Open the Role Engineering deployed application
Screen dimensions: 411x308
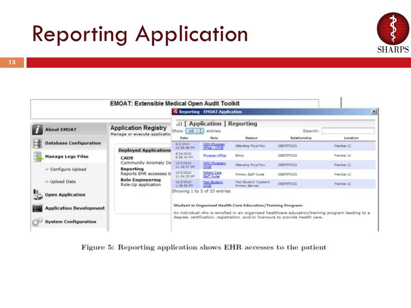(x=141, y=180)
